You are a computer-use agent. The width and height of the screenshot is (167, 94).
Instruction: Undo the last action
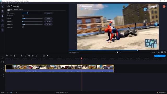tap(7, 56)
